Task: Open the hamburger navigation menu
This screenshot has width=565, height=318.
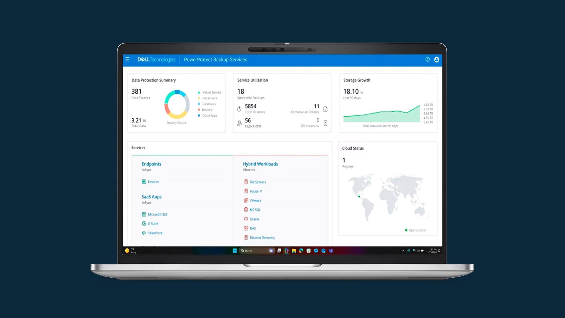Action: pyautogui.click(x=127, y=59)
